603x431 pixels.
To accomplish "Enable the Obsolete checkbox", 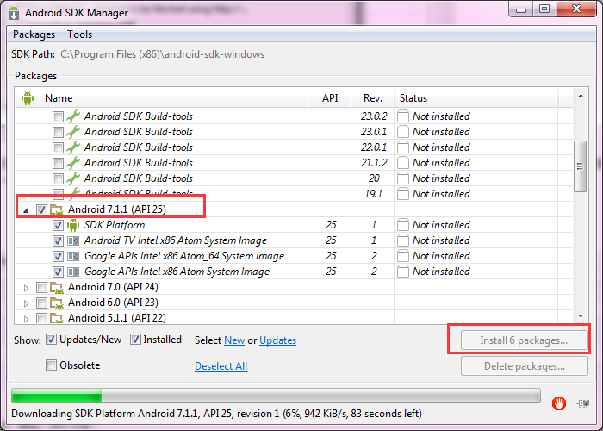I will [x=51, y=365].
